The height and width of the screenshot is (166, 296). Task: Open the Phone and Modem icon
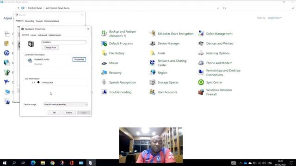click(201, 63)
